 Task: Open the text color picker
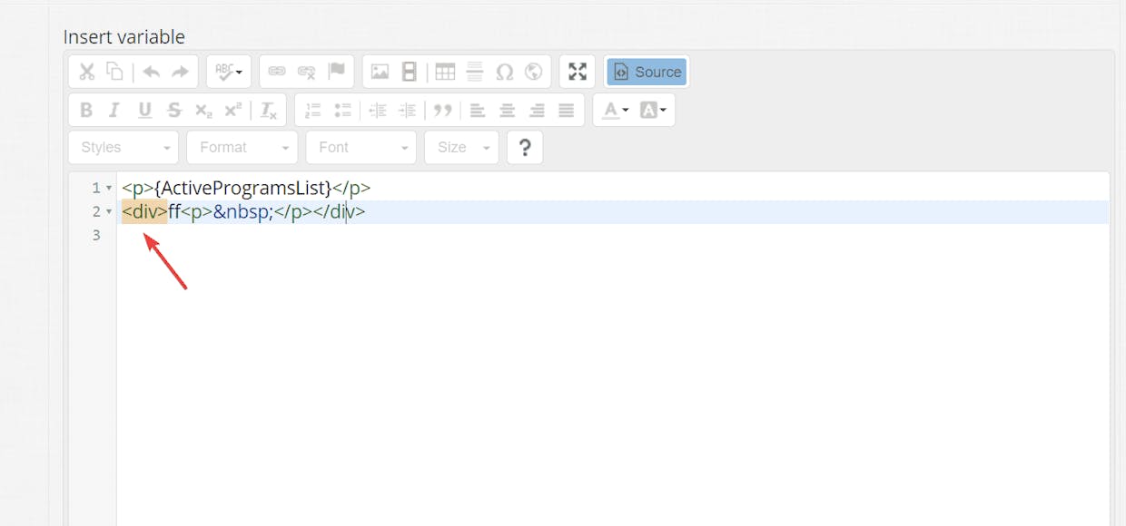616,111
